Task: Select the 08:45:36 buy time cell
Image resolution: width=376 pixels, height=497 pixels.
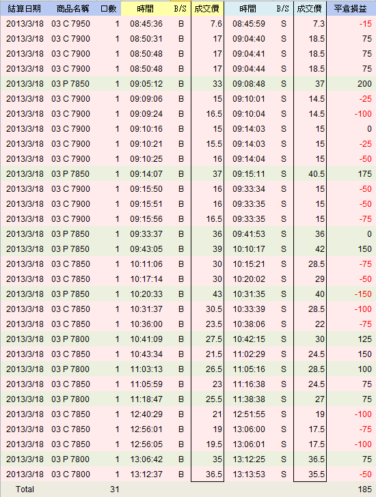Action: [x=146, y=24]
